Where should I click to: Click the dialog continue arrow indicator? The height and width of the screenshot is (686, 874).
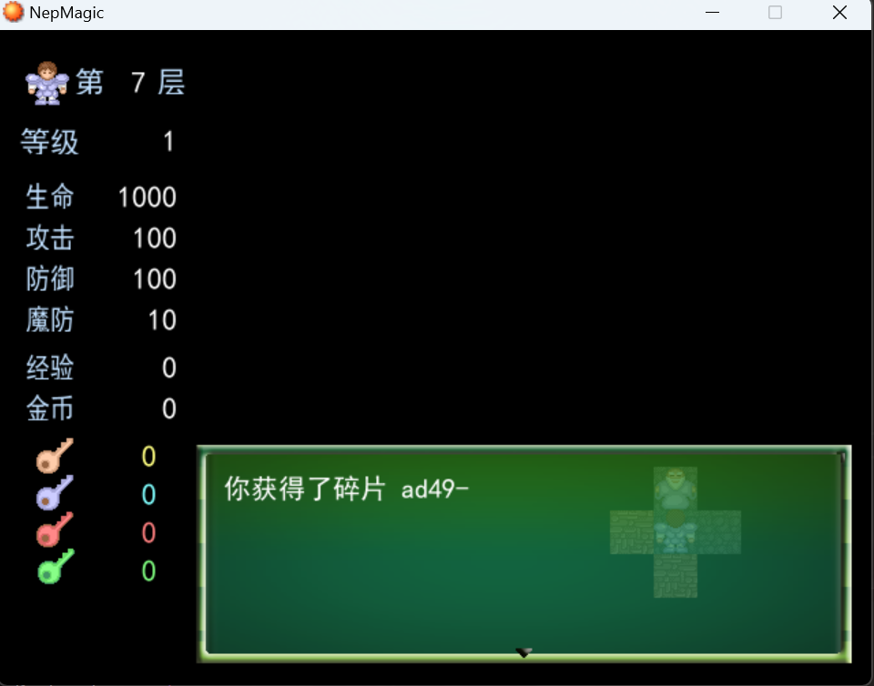point(523,652)
